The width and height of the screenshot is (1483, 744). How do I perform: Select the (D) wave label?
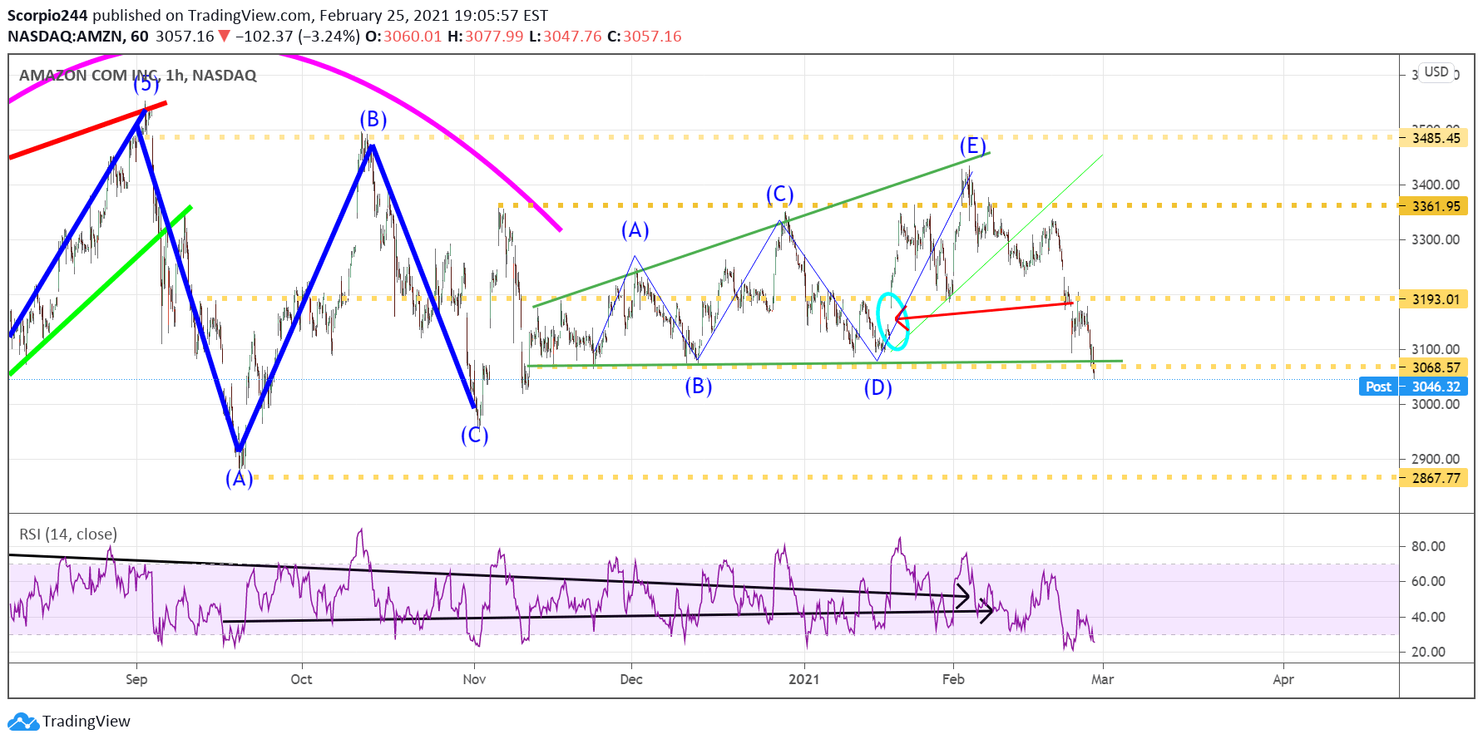pyautogui.click(x=877, y=387)
